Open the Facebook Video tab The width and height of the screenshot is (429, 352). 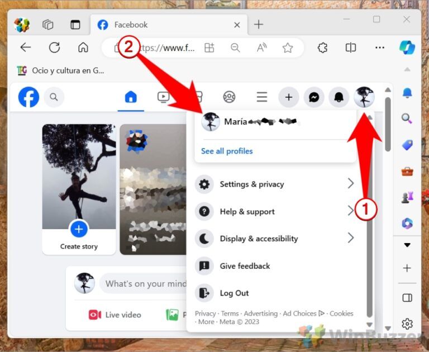point(163,97)
